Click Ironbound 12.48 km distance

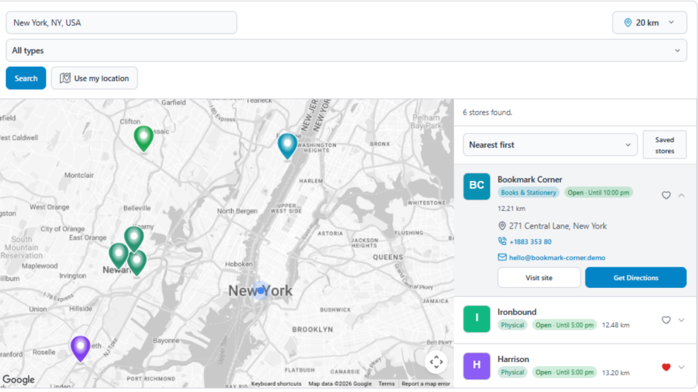click(616, 325)
